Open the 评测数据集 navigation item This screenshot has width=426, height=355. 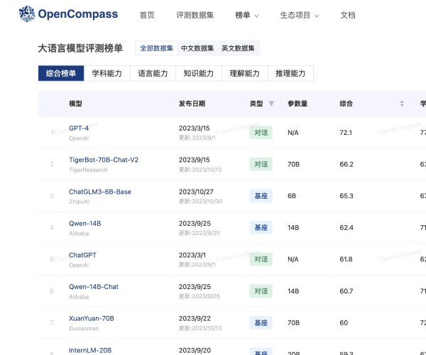pyautogui.click(x=195, y=15)
